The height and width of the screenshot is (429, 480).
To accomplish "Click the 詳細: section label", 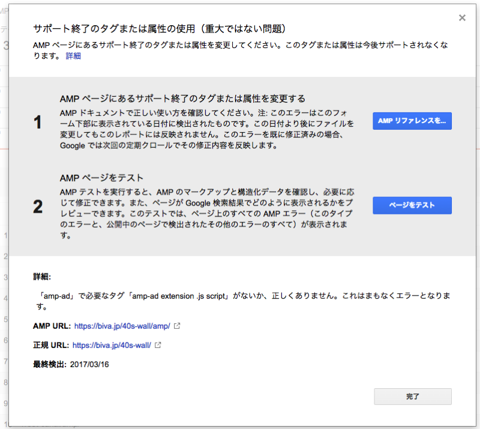I will 42,276.
